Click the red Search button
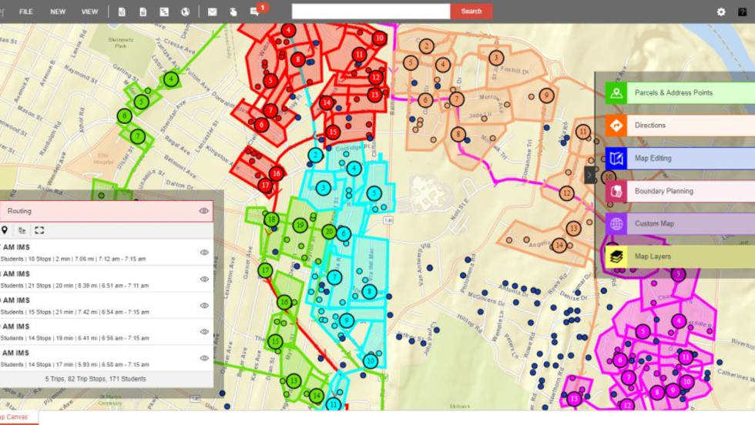755x425 pixels. 471,12
